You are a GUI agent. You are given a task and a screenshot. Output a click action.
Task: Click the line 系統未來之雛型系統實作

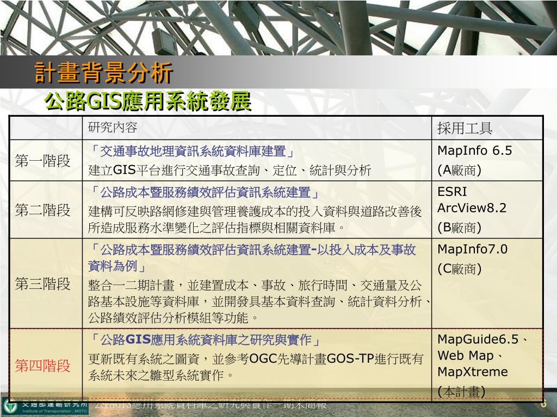(x=161, y=375)
